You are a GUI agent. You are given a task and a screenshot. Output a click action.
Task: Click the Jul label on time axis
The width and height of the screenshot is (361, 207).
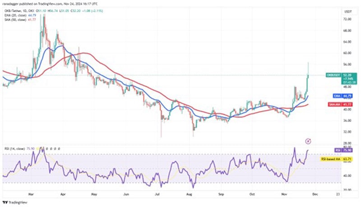157,194
